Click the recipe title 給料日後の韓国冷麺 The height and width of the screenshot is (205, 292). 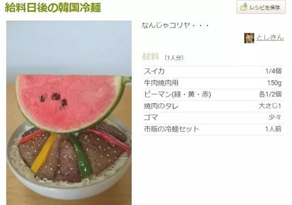click(x=53, y=7)
